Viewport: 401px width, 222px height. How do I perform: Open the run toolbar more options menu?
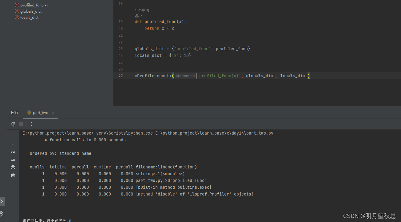coord(31,124)
